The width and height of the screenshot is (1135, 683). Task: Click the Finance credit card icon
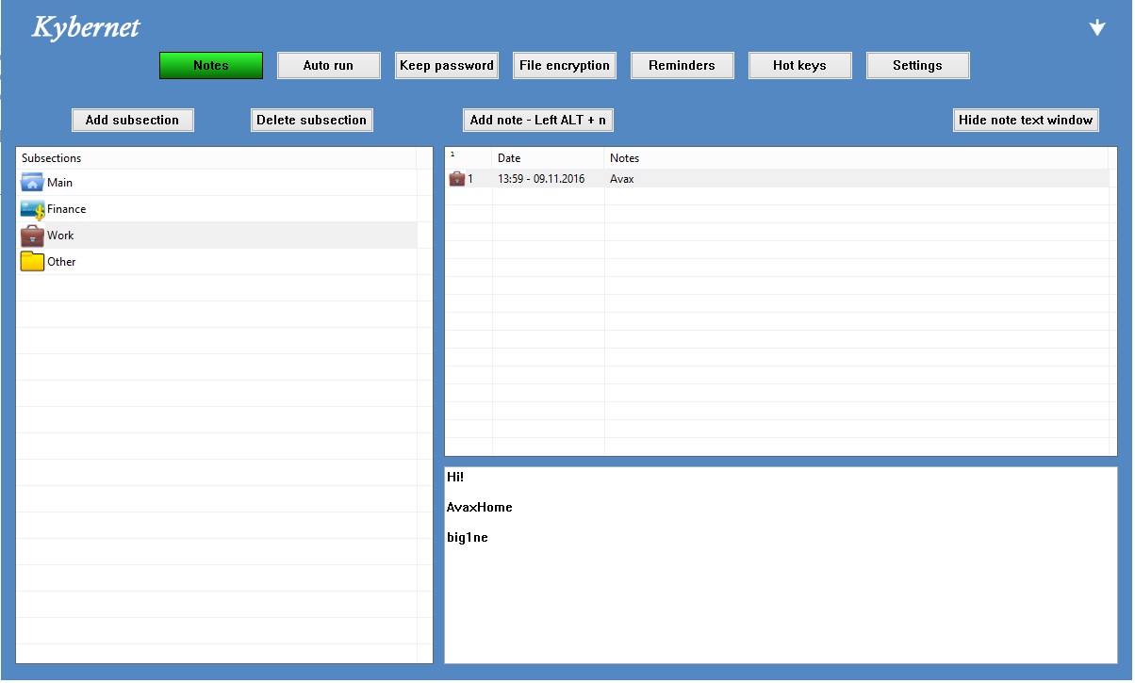click(x=32, y=209)
